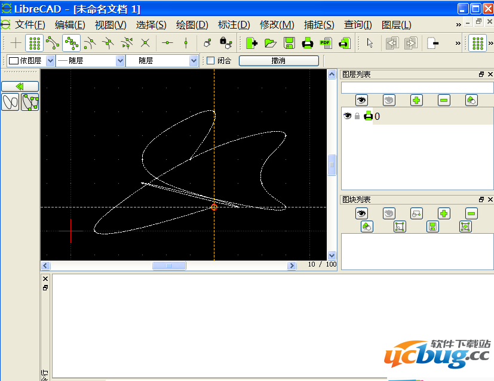Set relative zero point
The image size is (494, 381).
208,43
